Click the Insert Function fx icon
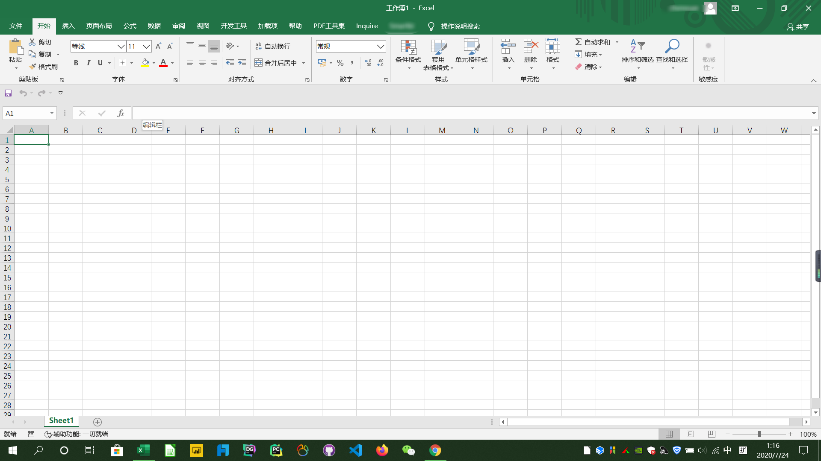Image resolution: width=821 pixels, height=461 pixels. (x=121, y=113)
